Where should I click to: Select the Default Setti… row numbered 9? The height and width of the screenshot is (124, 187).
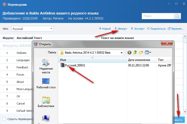(16, 111)
